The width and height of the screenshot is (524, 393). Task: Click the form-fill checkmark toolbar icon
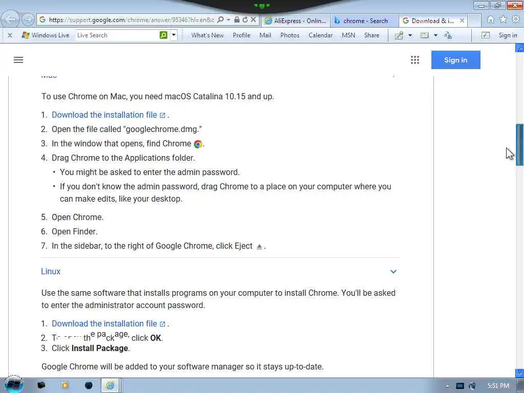tap(485, 35)
